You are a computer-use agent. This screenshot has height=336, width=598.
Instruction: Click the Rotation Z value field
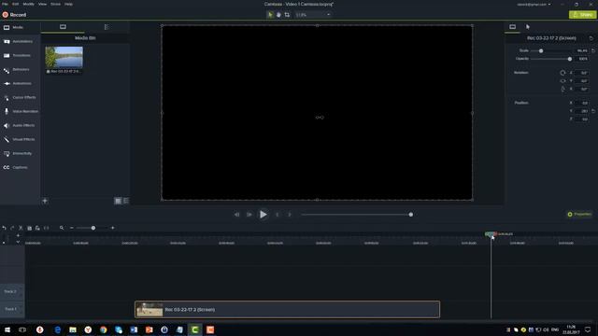coord(583,73)
